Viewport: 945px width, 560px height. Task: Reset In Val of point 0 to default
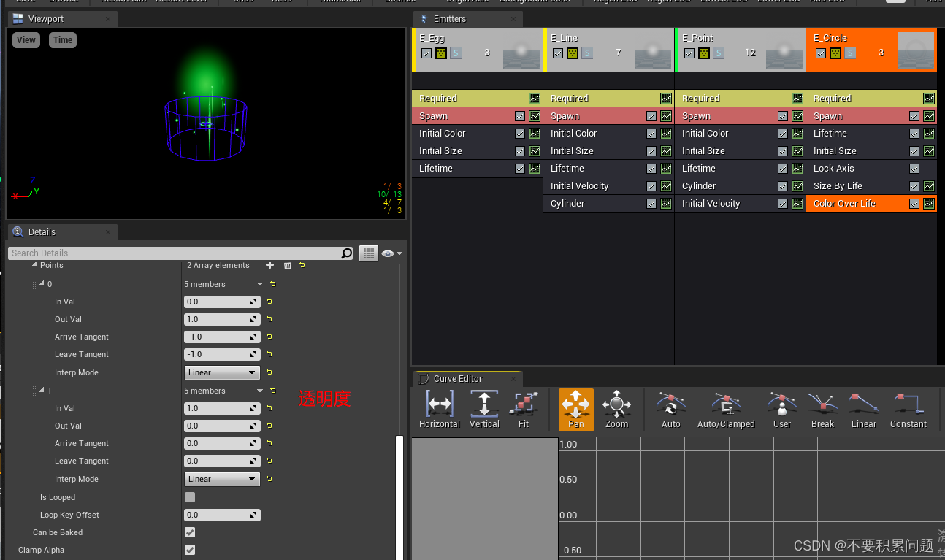(x=269, y=302)
